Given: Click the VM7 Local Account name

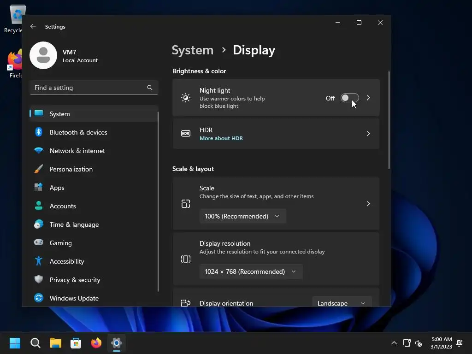Looking at the screenshot, I should [x=80, y=56].
